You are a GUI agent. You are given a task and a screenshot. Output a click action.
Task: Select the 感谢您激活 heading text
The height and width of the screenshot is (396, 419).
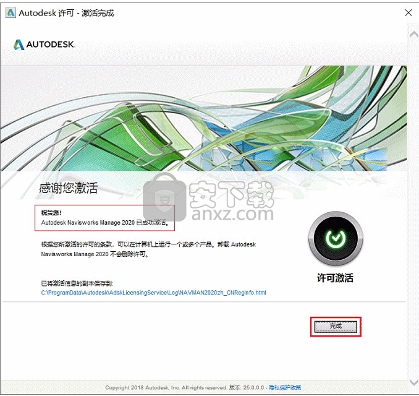(69, 188)
